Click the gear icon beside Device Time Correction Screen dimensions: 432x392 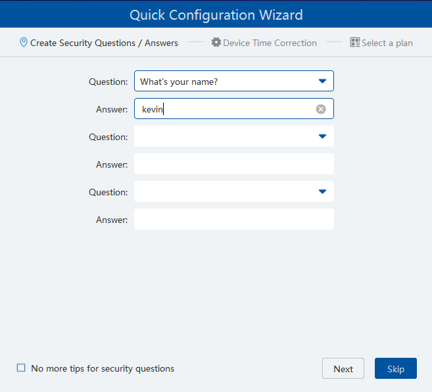[x=216, y=43]
